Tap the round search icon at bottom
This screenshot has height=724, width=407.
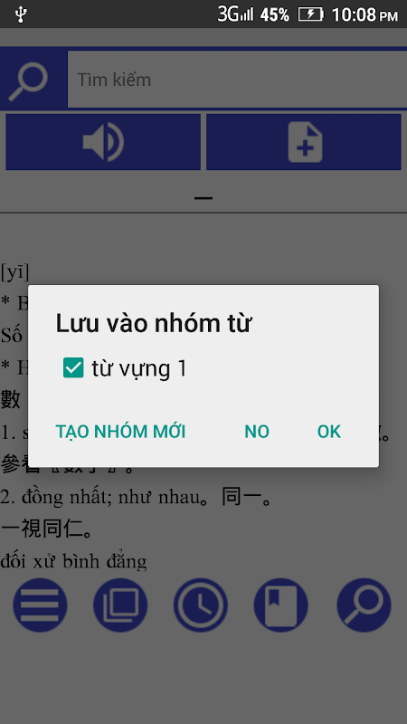coord(364,605)
